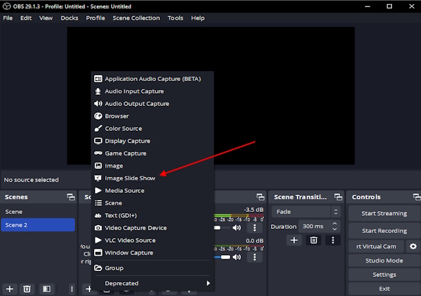The image size is (421, 296).
Task: Add a new scene with plus icon
Action: pyautogui.click(x=10, y=289)
